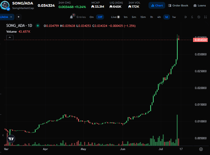The width and height of the screenshot is (210, 155).
Task: Select the 4h timeframe
Action: [x=159, y=17]
